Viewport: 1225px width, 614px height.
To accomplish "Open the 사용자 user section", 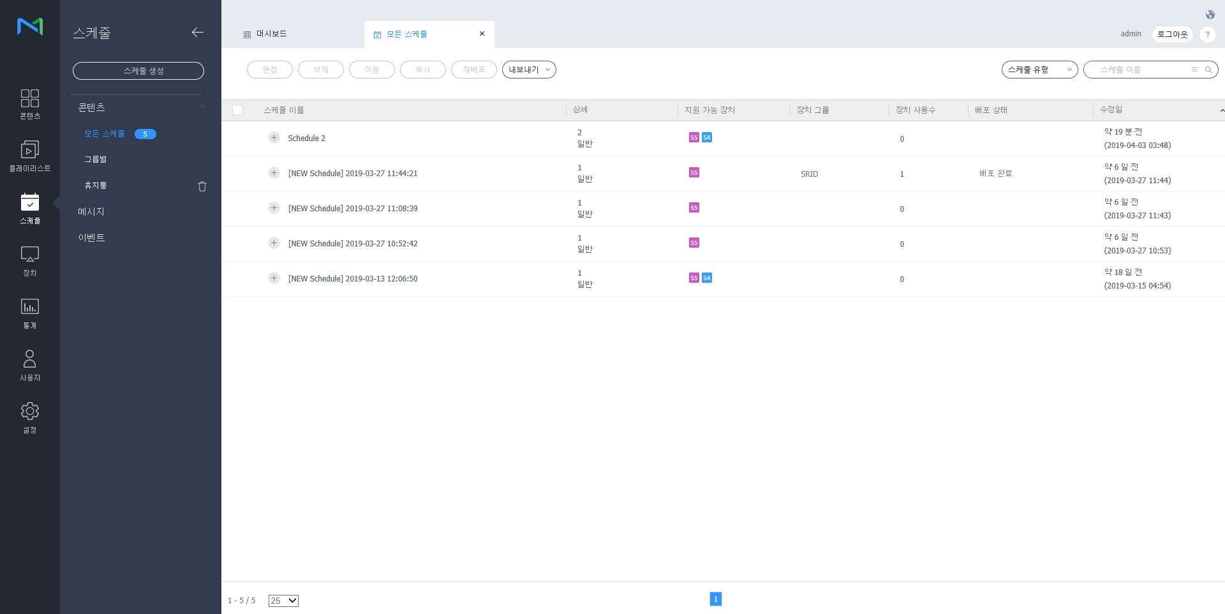I will pos(29,366).
